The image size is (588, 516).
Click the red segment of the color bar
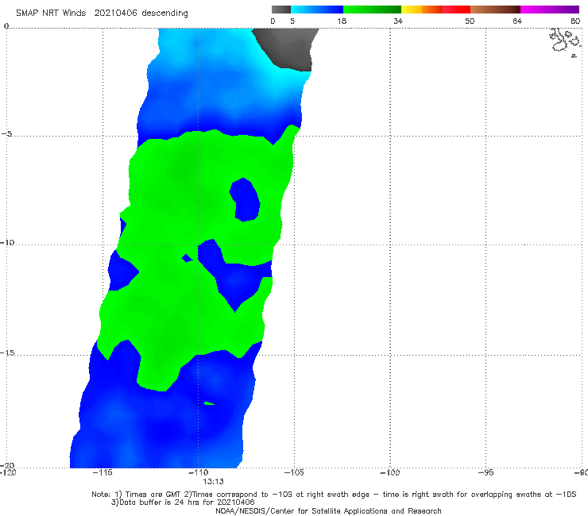456,10
